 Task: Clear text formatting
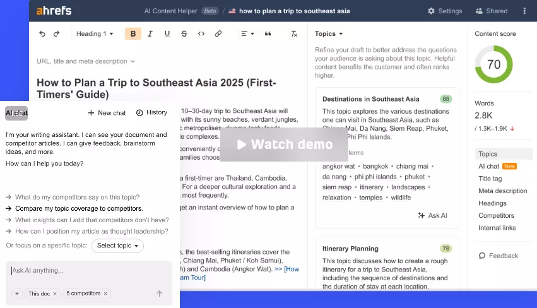(293, 34)
